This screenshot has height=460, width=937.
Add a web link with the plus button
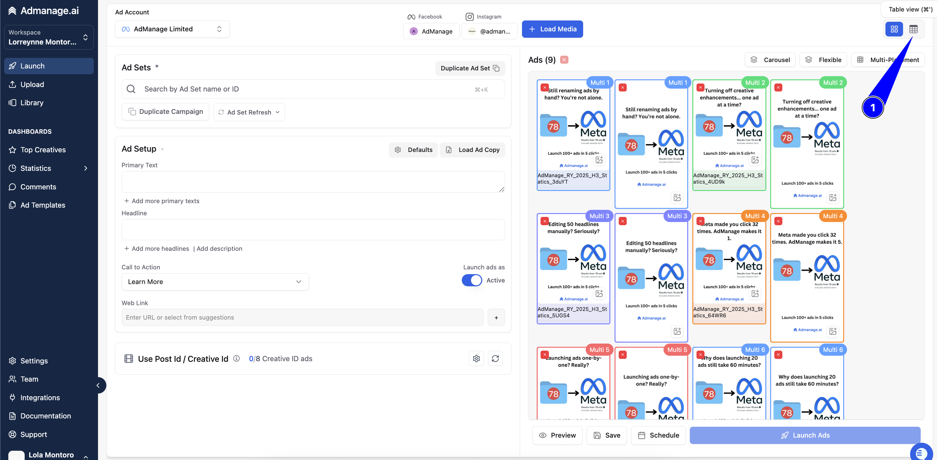496,318
